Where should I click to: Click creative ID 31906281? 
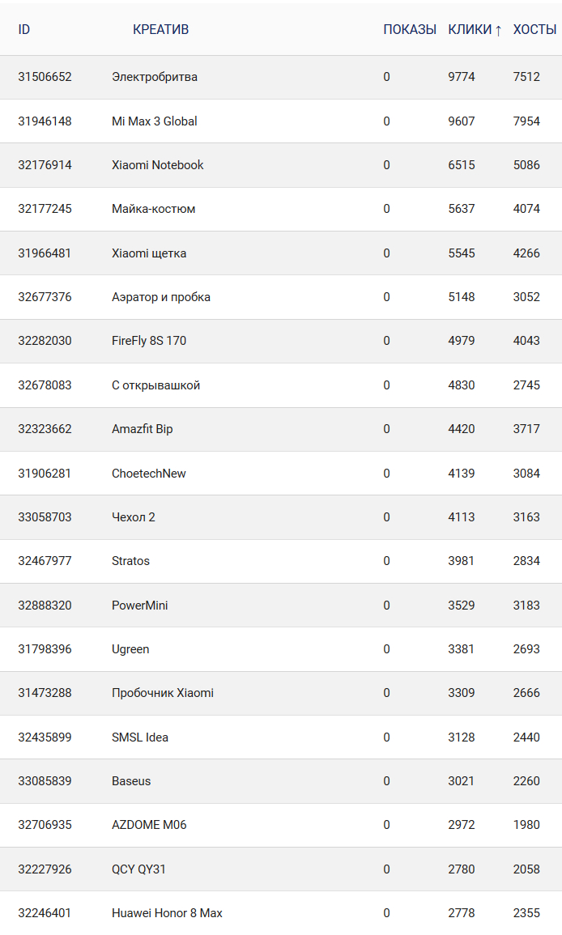click(x=45, y=474)
